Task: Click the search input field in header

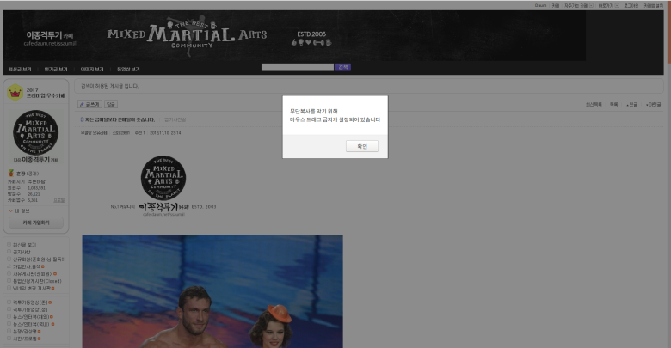Action: pyautogui.click(x=298, y=67)
